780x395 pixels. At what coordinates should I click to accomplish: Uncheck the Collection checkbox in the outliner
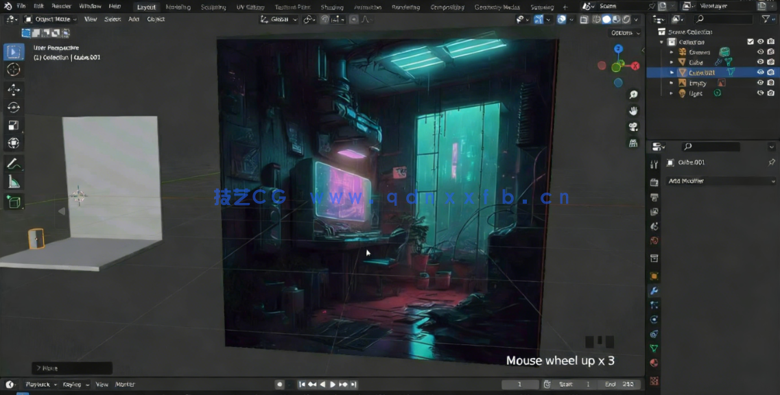point(751,41)
